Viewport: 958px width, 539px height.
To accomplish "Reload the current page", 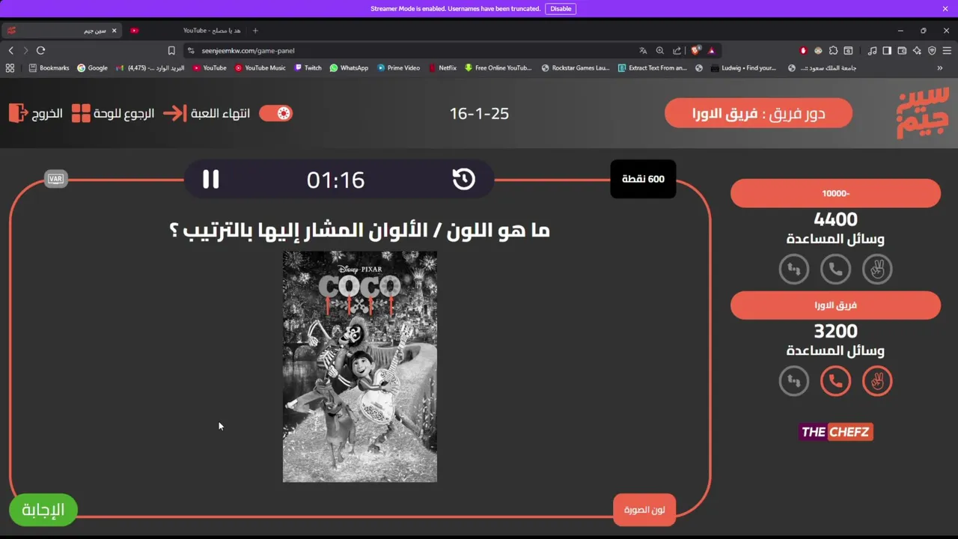I will click(40, 50).
